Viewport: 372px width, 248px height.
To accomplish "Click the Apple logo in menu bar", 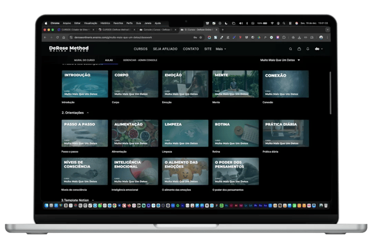I will click(46, 23).
